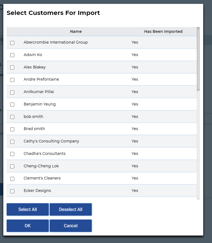Click the Yes value for Ecker Designs
212x243 pixels.
(135, 191)
